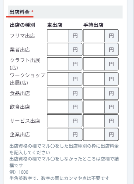Click the 出店料金 section heading
The height and width of the screenshot is (184, 134).
point(20,12)
